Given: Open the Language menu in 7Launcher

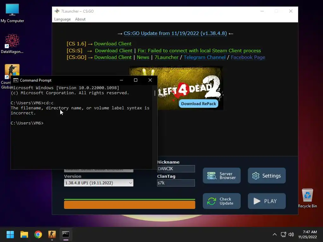Looking at the screenshot, I should 62,19.
